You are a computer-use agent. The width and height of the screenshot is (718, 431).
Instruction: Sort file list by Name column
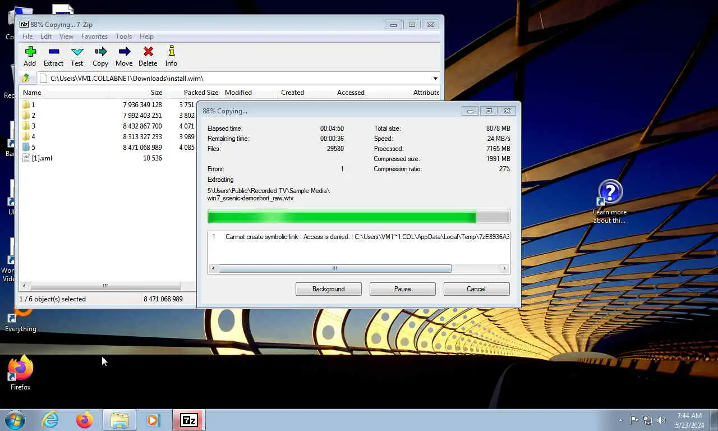point(64,93)
